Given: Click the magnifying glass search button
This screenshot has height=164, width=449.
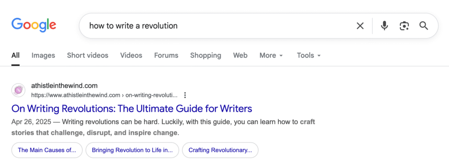Looking at the screenshot, I should coord(424,26).
